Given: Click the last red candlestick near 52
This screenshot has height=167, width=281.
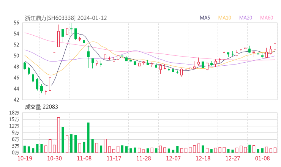Looking at the screenshot, I should pyautogui.click(x=275, y=46).
